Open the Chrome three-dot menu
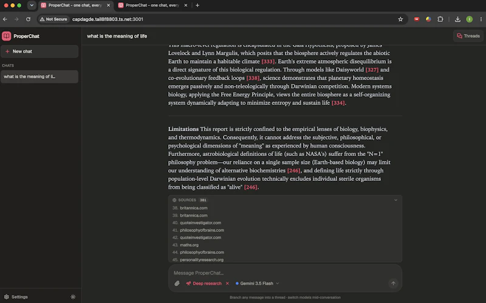 pyautogui.click(x=481, y=19)
